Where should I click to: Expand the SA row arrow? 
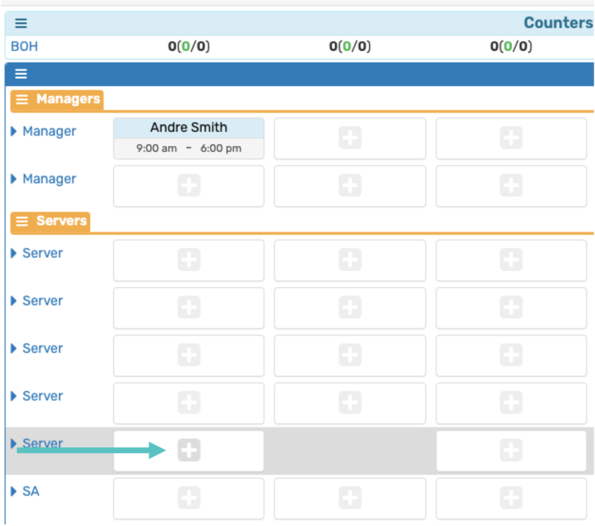click(14, 491)
